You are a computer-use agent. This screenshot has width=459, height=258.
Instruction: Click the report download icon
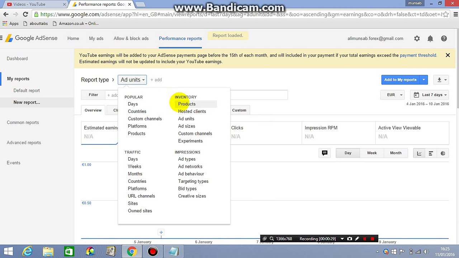click(x=439, y=80)
